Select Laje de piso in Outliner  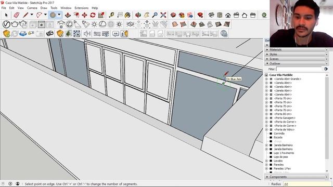281,157
